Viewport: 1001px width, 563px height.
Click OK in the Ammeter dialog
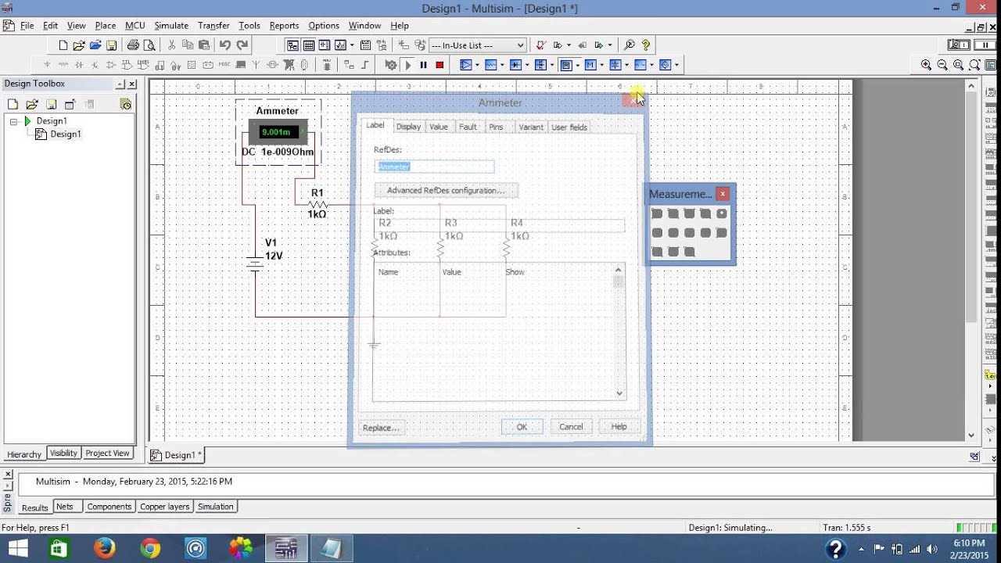pyautogui.click(x=522, y=427)
